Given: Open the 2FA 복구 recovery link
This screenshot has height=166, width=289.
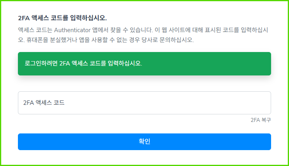Looking at the screenshot, I should pos(261,120).
